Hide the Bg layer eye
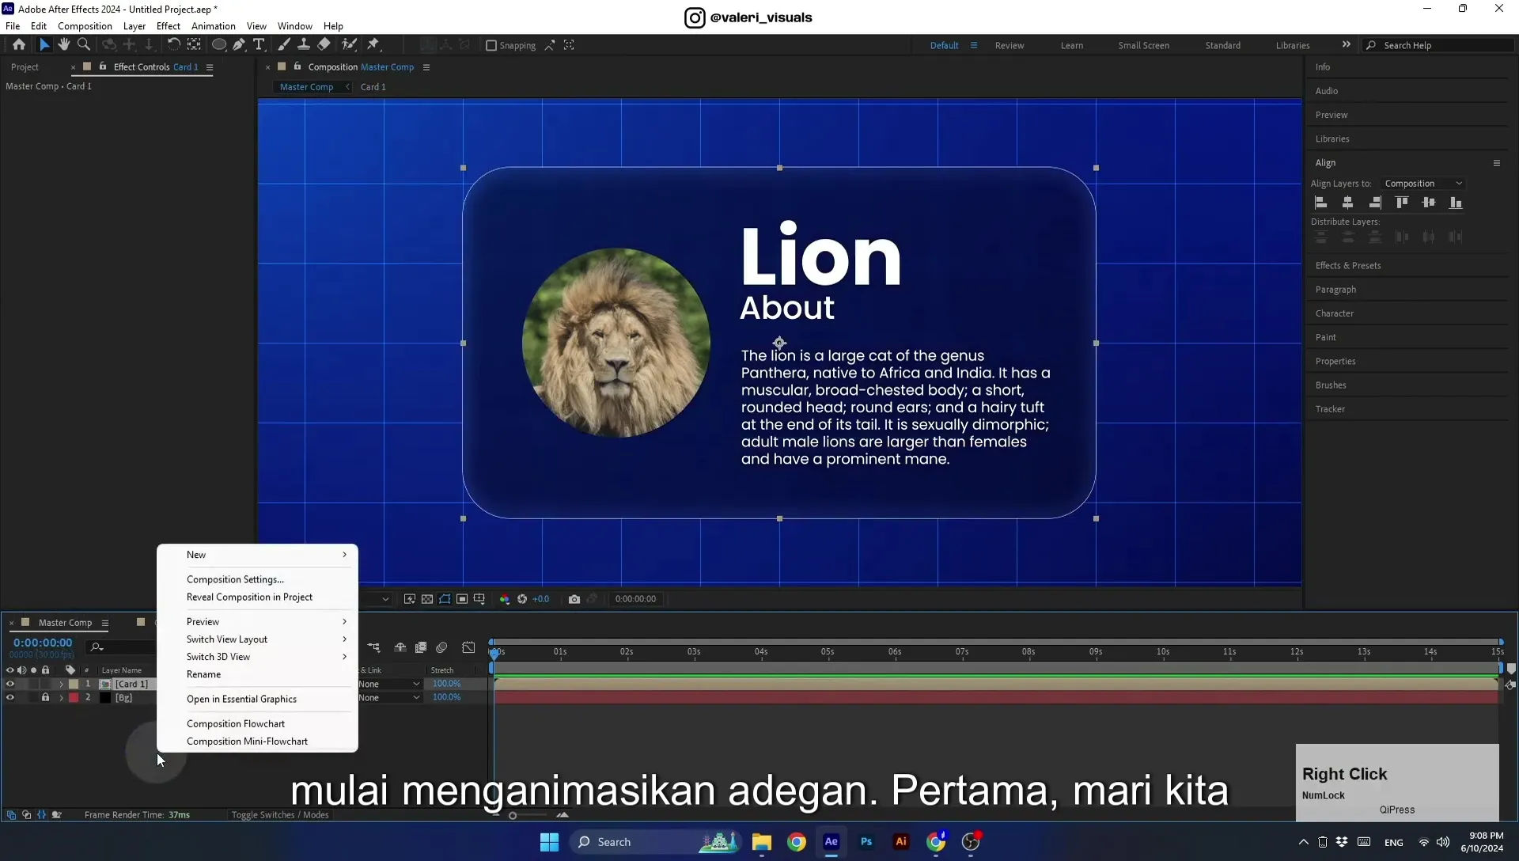The height and width of the screenshot is (861, 1519). (x=10, y=698)
